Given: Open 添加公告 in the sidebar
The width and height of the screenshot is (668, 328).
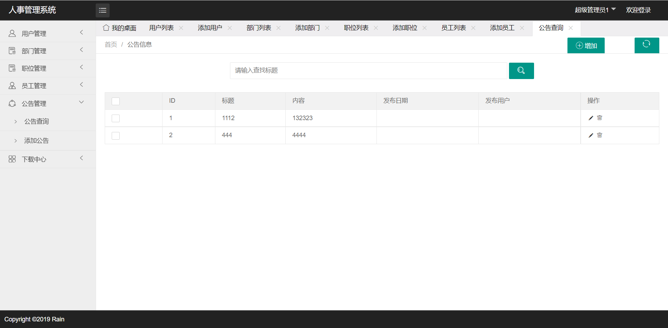Looking at the screenshot, I should coord(37,141).
